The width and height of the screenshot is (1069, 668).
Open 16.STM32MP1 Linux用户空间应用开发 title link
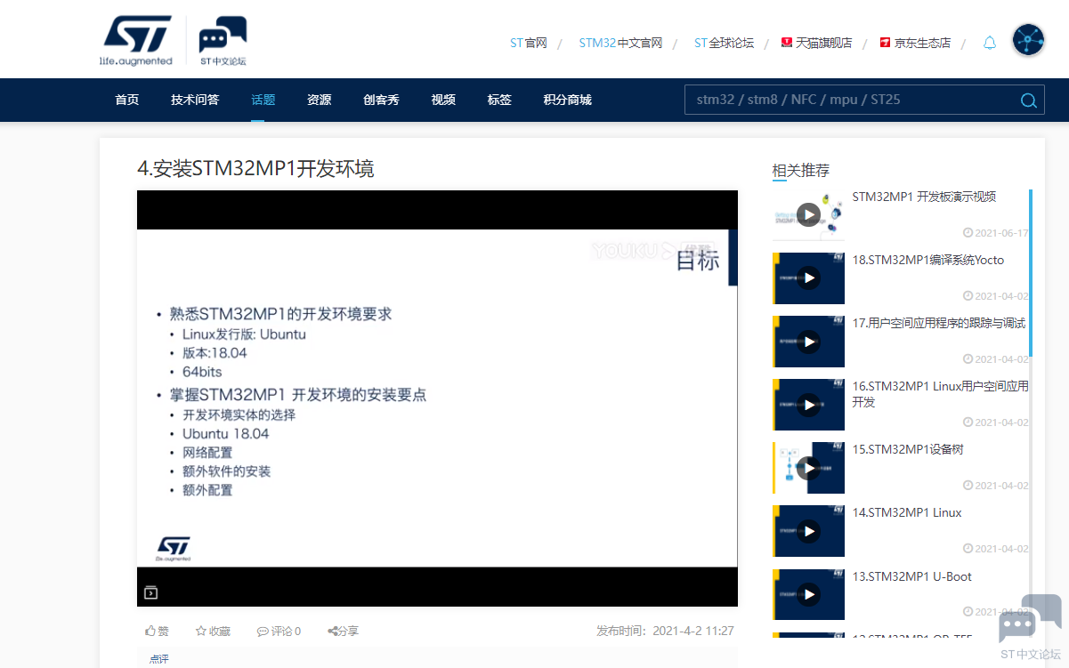click(940, 394)
